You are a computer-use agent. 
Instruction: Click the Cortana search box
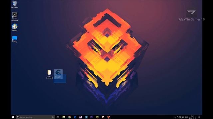[x=36, y=117]
